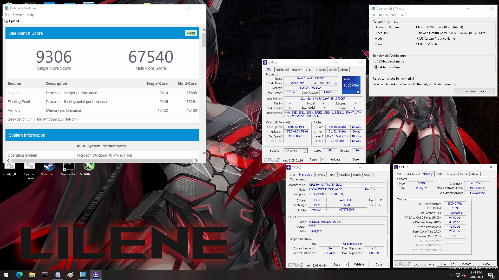This screenshot has width=499, height=280.
Task: Click the Memory performance row in results
Action: click(102, 110)
